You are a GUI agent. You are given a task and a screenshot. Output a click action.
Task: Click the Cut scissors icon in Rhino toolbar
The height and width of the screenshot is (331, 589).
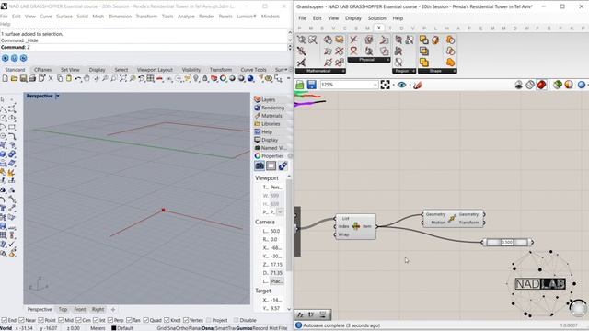(51, 78)
